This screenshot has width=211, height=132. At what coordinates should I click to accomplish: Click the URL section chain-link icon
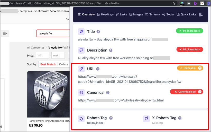pyautogui.click(x=81, y=69)
